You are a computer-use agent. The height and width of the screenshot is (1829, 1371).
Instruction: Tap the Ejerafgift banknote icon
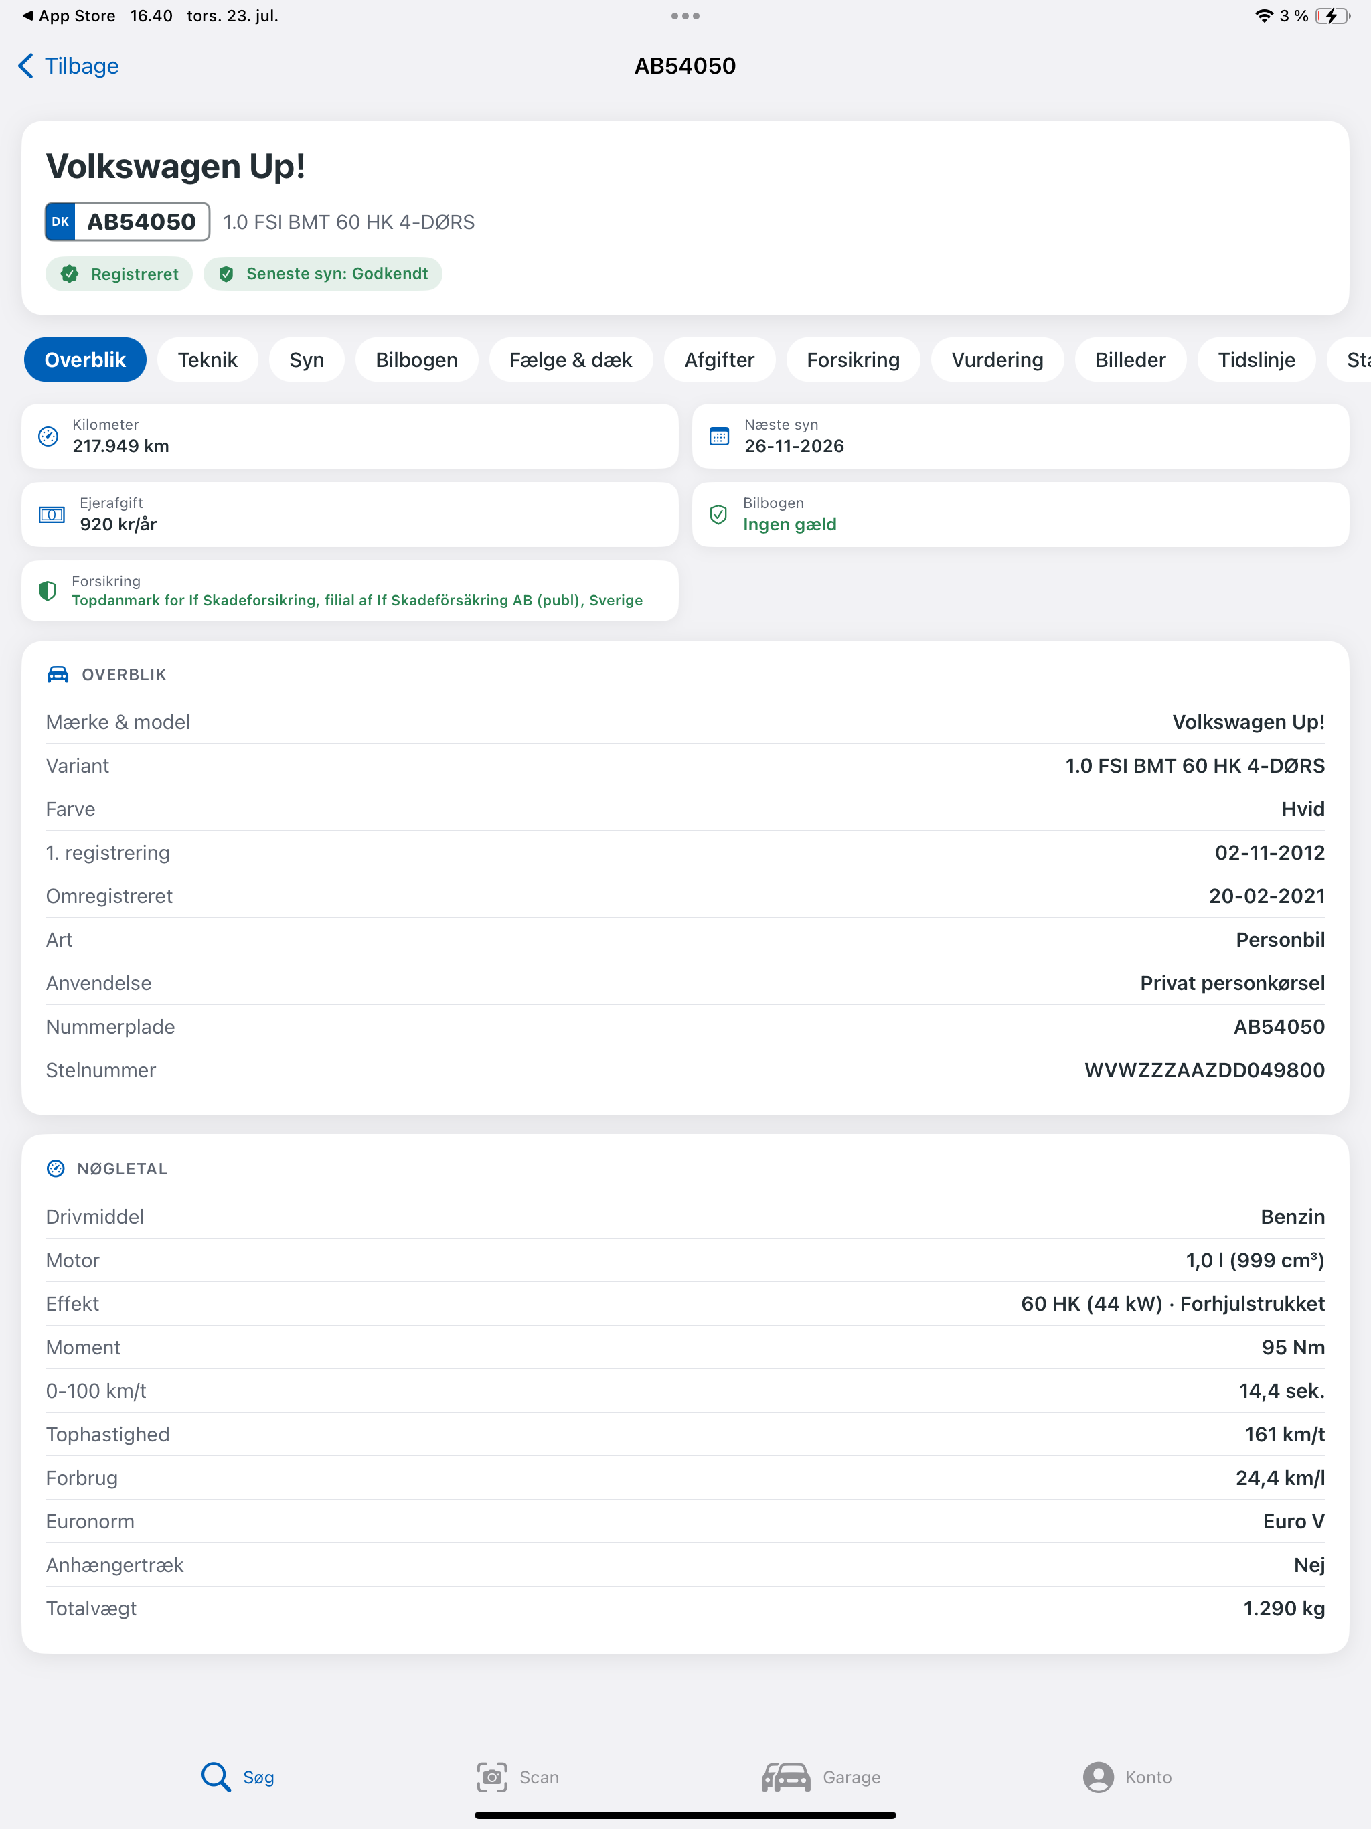pos(52,515)
